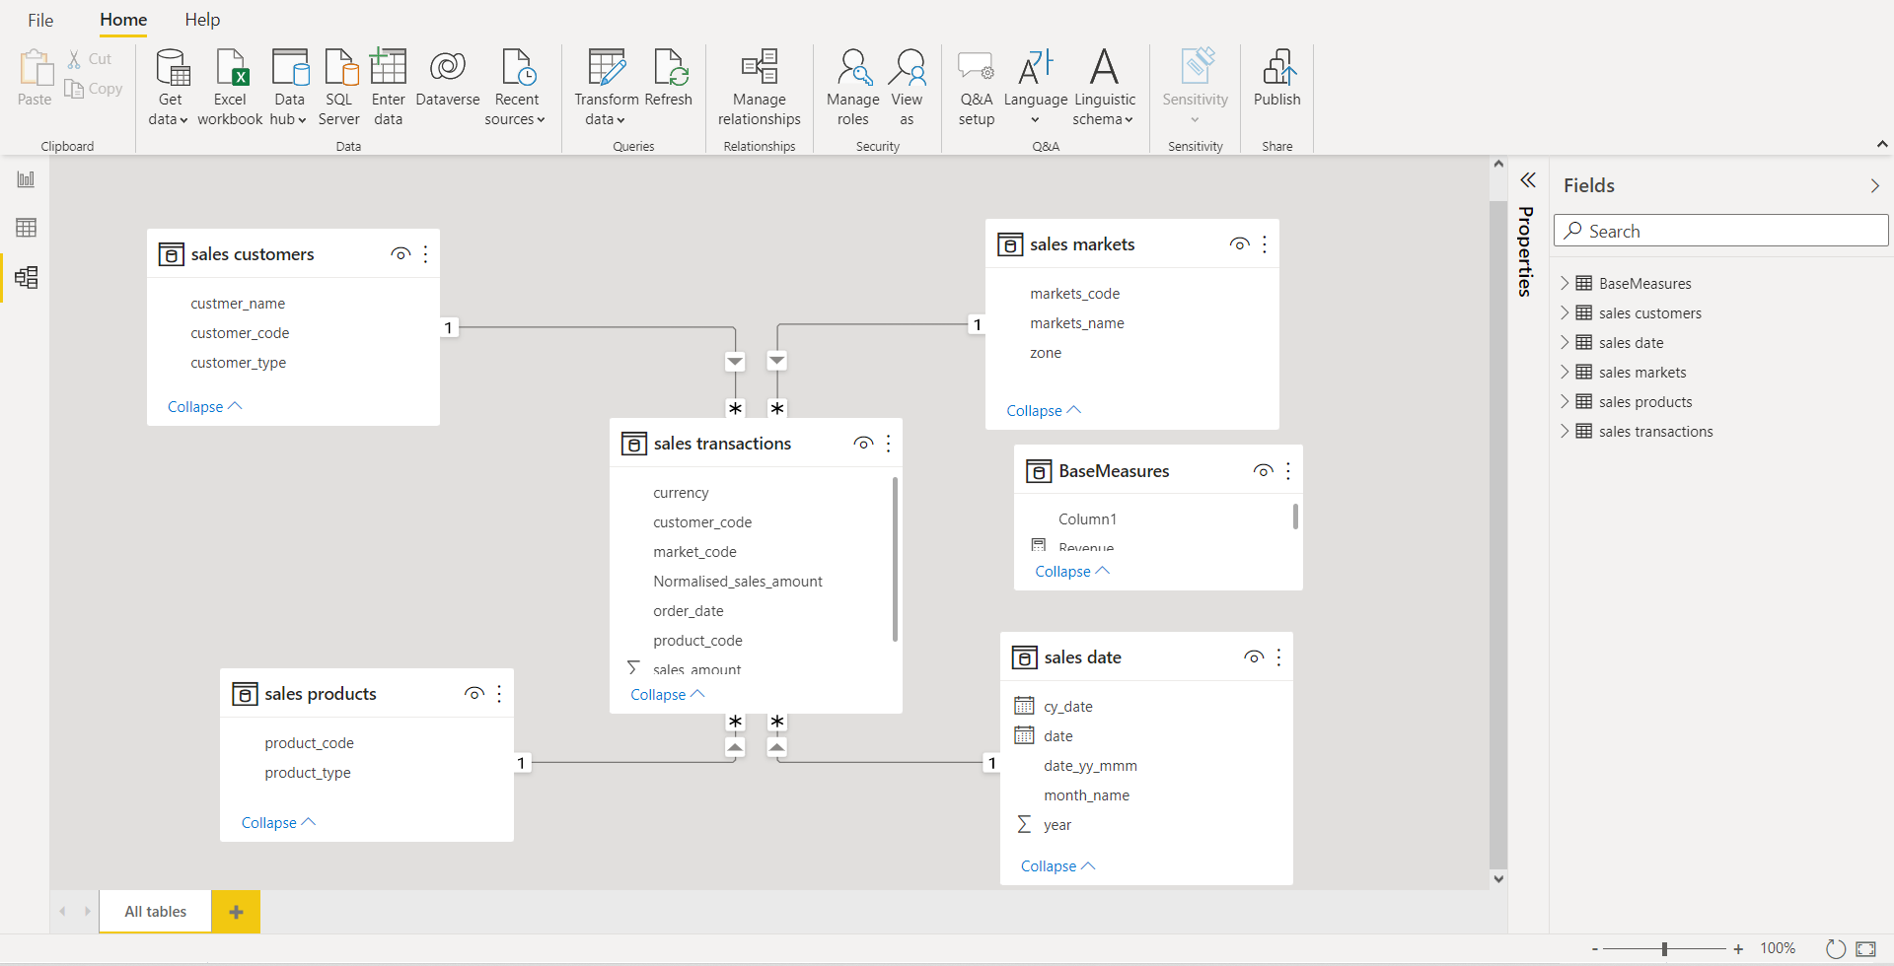Open Manage relationships dialog
Screen dimensions: 1894x966
point(760,88)
